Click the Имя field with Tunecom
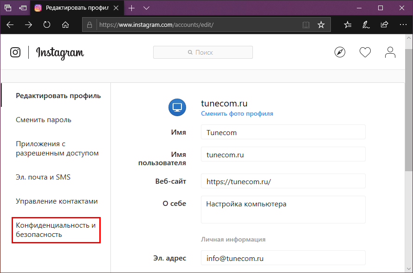This screenshot has width=413, height=273. (283, 132)
